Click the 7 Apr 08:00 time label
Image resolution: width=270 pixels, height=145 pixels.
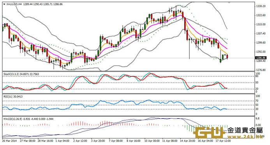coord(116,141)
